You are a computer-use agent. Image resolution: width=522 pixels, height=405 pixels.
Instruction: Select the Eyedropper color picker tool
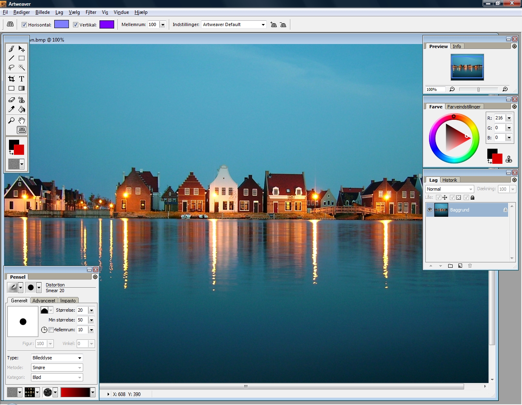(x=11, y=109)
